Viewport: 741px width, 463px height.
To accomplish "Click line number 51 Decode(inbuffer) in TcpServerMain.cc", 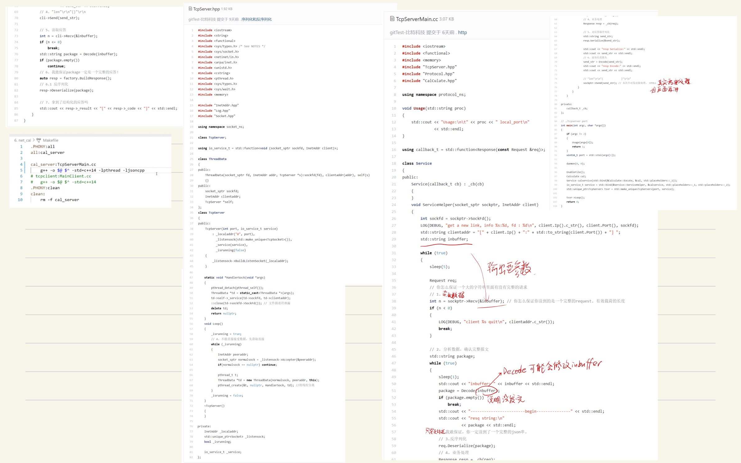I will (x=393, y=391).
